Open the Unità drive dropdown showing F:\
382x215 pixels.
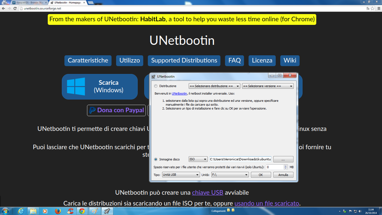pyautogui.click(x=230, y=175)
